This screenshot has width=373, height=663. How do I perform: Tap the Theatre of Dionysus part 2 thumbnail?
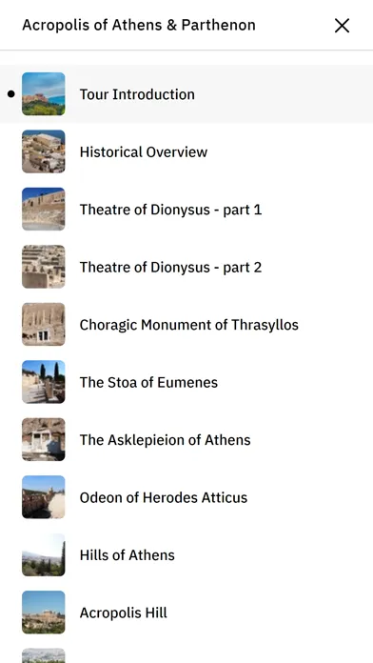44,267
